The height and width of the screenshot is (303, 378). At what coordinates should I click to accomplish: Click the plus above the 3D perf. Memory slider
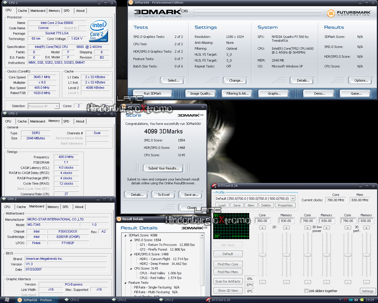pos(366,228)
